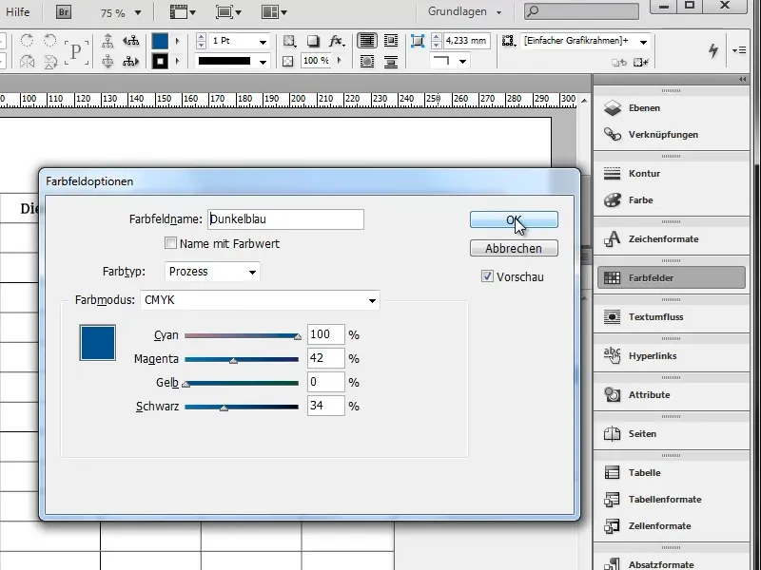Click the OK button
Screen dimensions: 761x570
coord(514,219)
